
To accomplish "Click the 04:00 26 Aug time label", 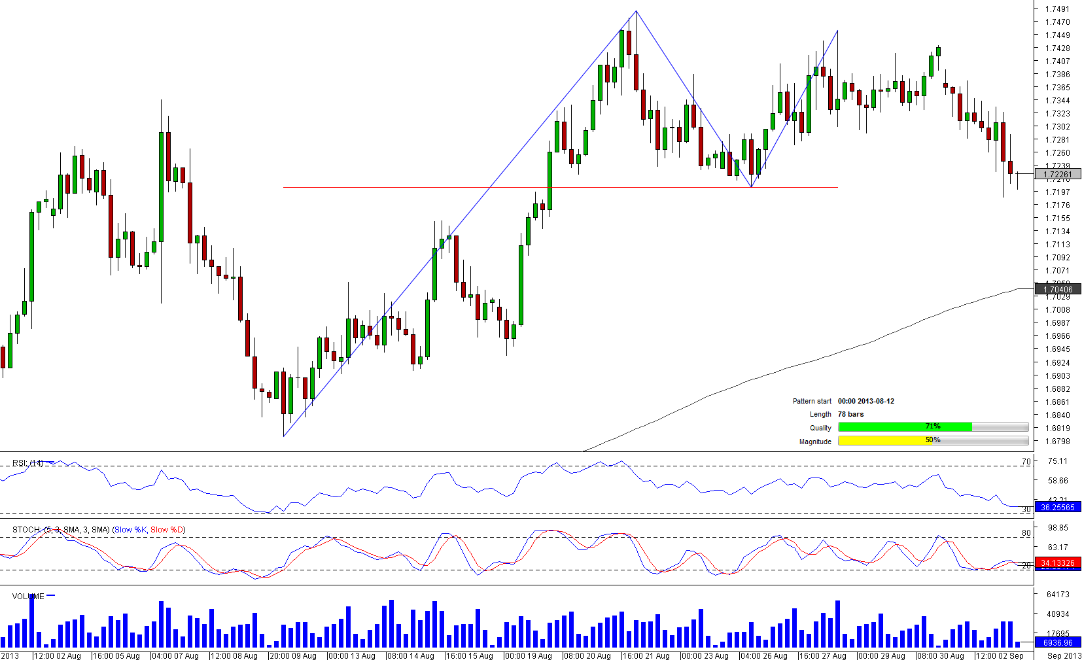I will point(763,655).
